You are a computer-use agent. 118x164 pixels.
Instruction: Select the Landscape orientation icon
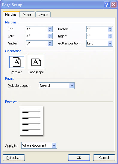(x=36, y=62)
